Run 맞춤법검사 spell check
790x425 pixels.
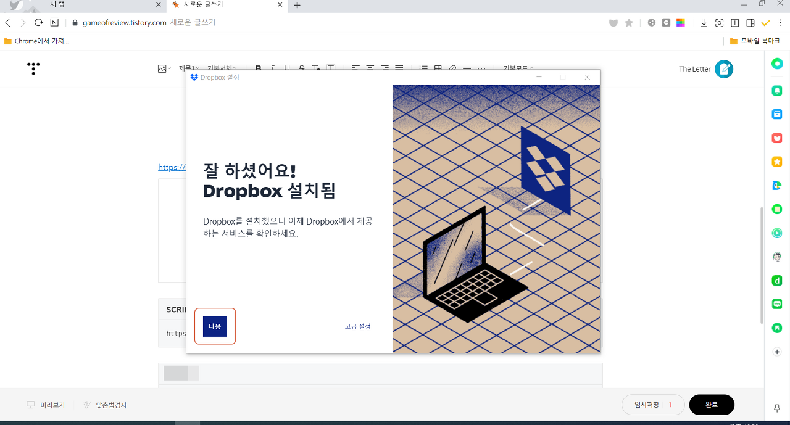[x=104, y=405]
